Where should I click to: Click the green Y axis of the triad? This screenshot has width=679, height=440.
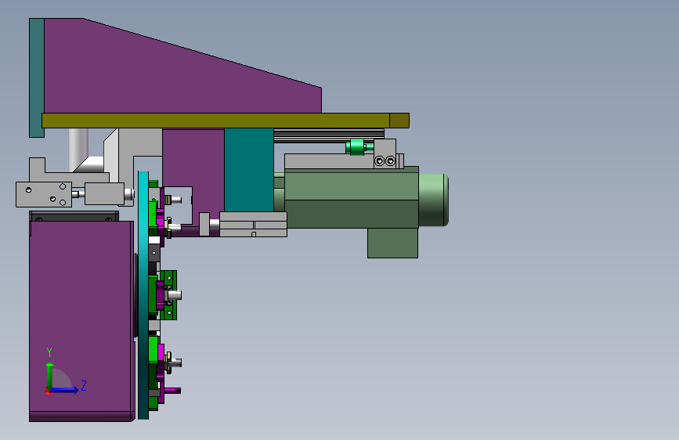pos(50,376)
